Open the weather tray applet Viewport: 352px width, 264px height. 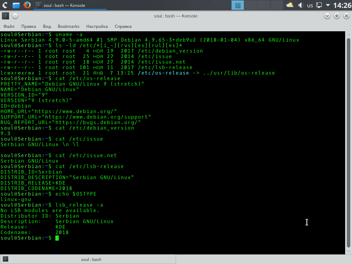point(289,5)
